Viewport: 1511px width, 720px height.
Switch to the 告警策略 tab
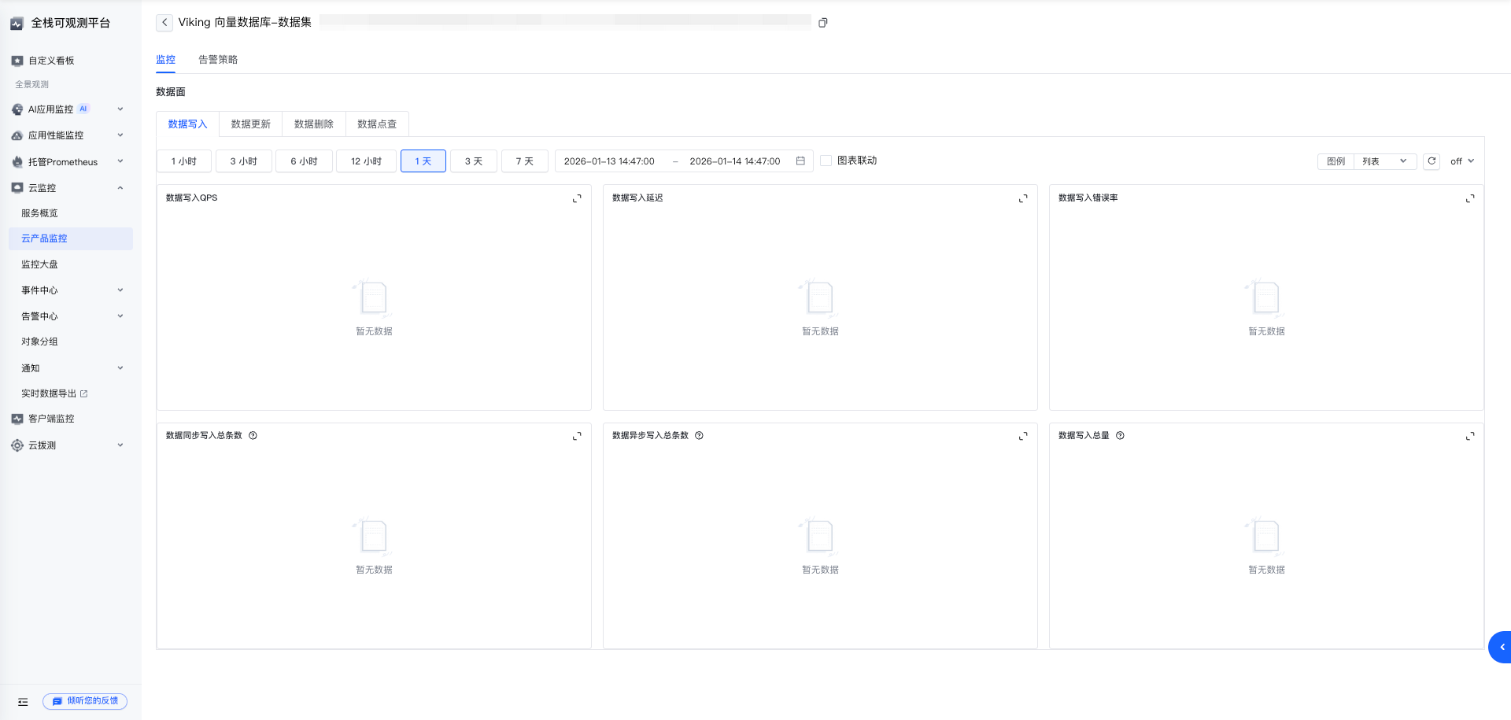(218, 60)
